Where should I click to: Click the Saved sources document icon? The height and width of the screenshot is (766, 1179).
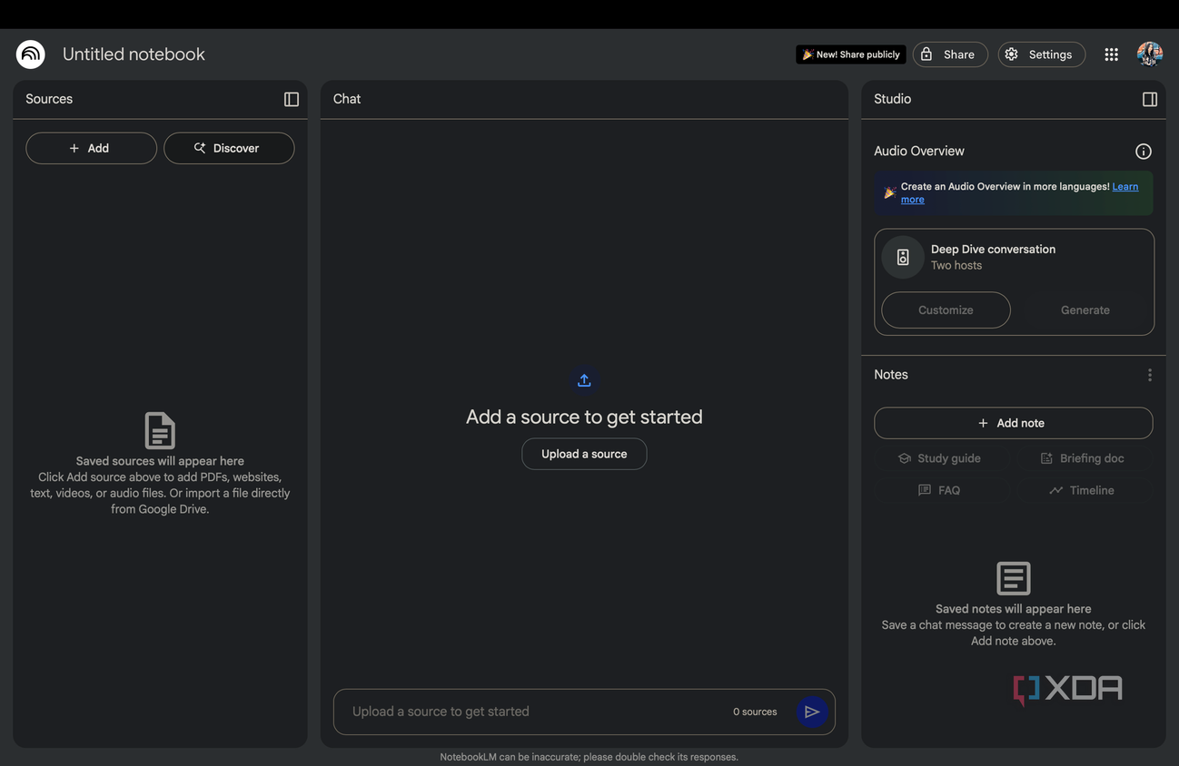(160, 430)
